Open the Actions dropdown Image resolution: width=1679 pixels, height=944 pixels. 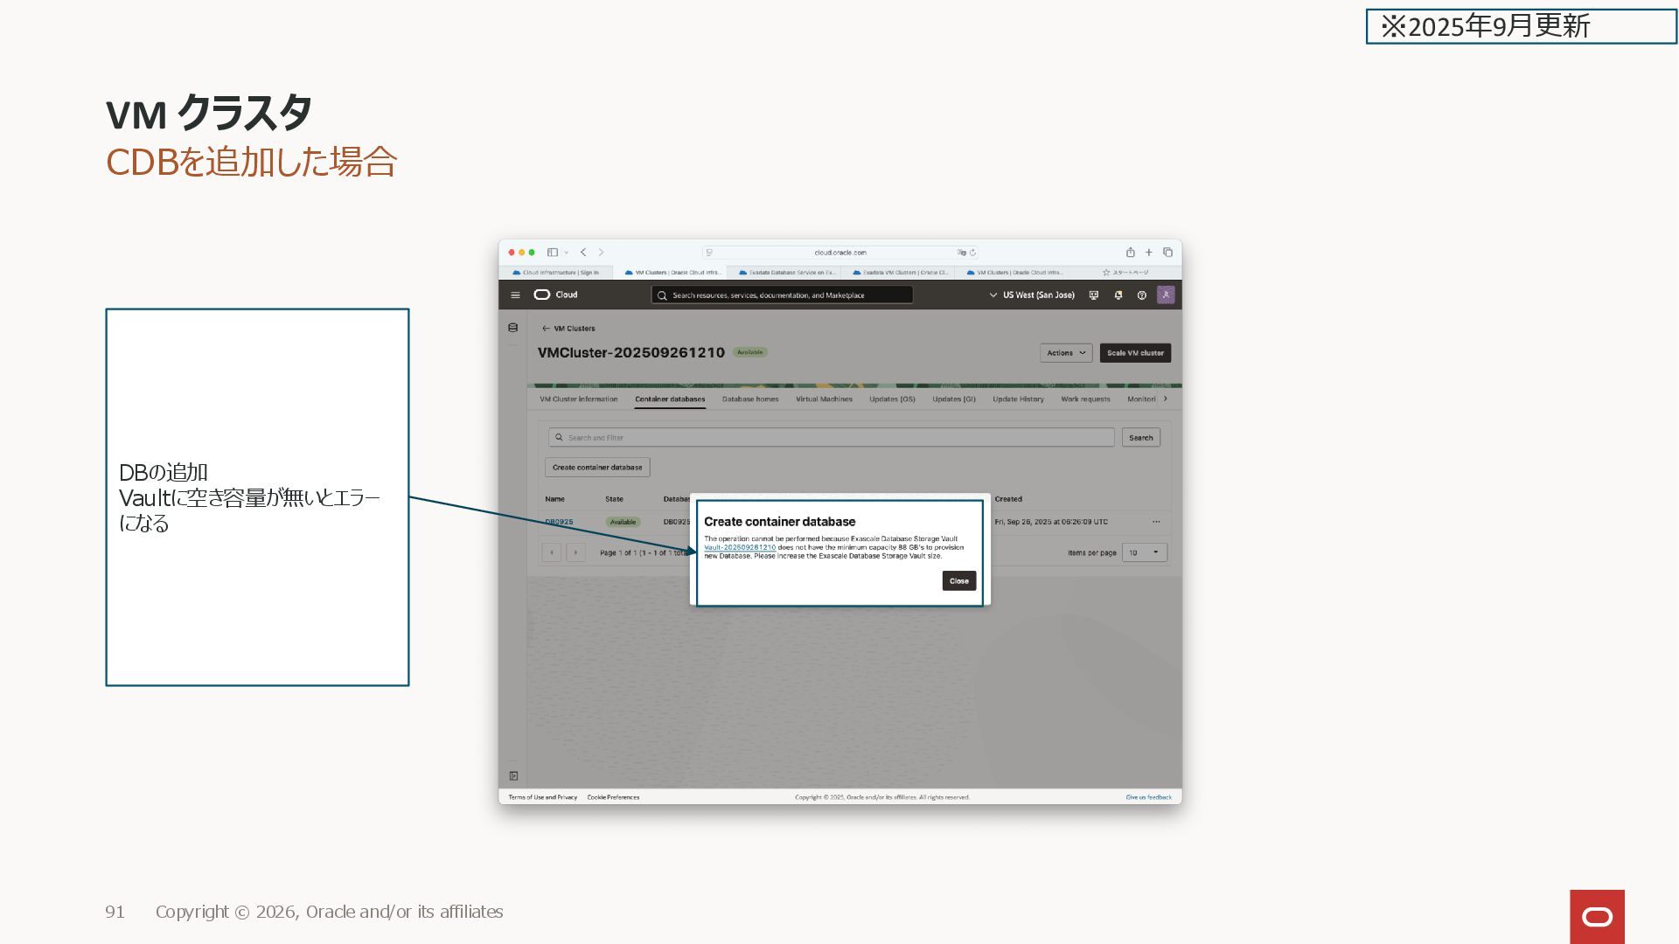[1065, 353]
